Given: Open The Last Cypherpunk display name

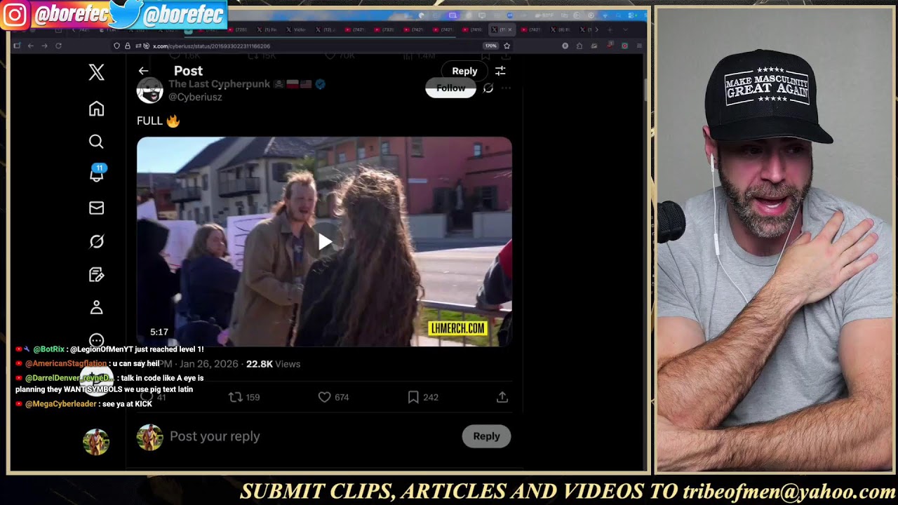Looking at the screenshot, I should 219,84.
